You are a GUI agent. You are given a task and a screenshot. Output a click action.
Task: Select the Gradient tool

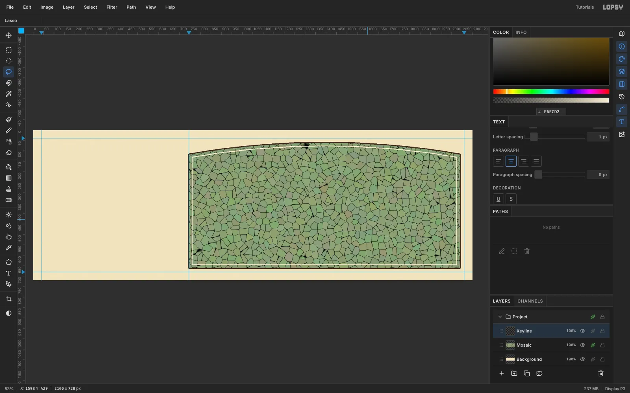[x=9, y=178]
